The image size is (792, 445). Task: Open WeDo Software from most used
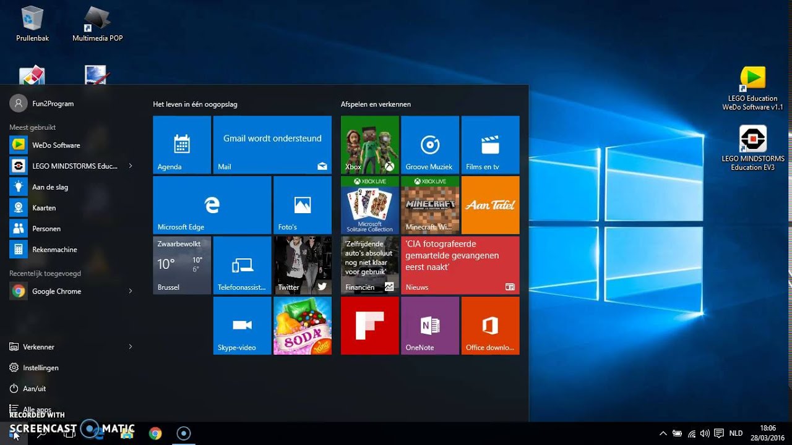[71, 145]
